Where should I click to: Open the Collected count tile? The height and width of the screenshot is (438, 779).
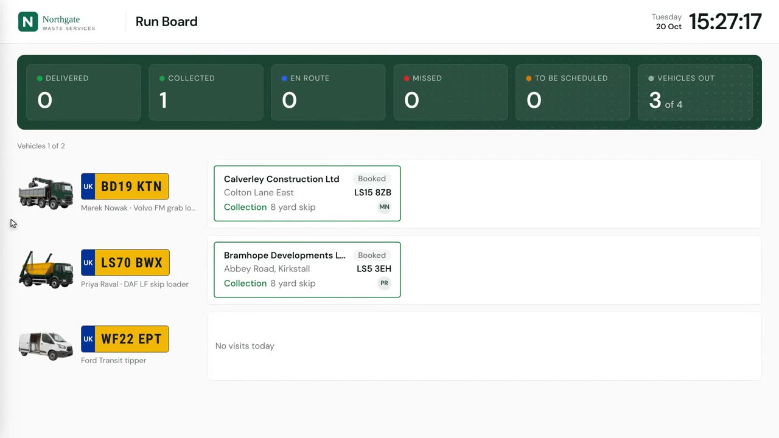[206, 92]
